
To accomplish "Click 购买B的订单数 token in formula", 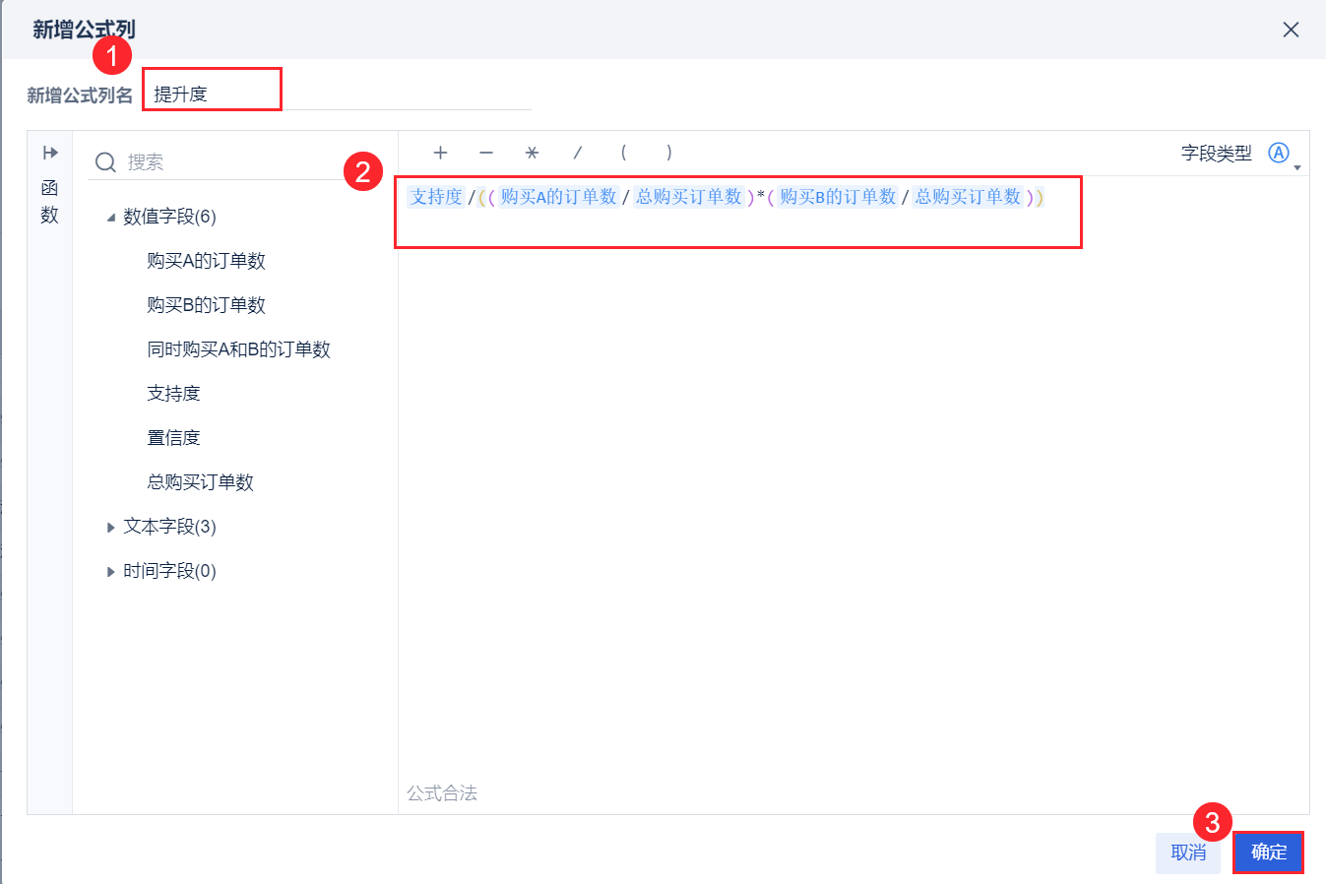I will [838, 197].
